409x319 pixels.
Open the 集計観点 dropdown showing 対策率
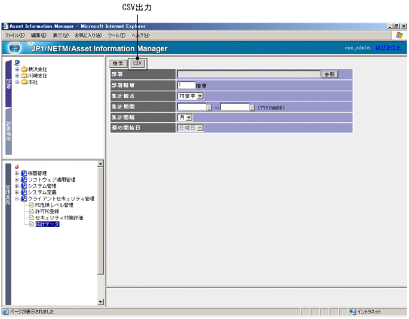pos(190,96)
